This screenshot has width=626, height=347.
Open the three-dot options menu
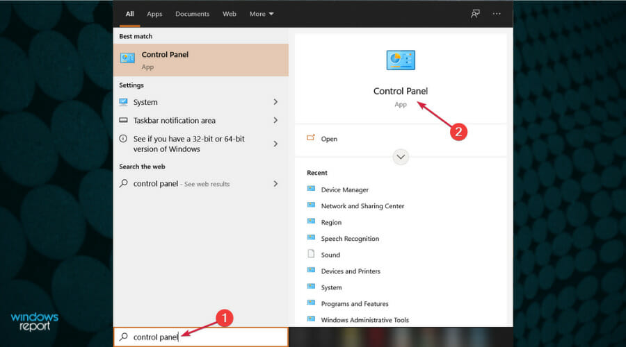click(497, 14)
